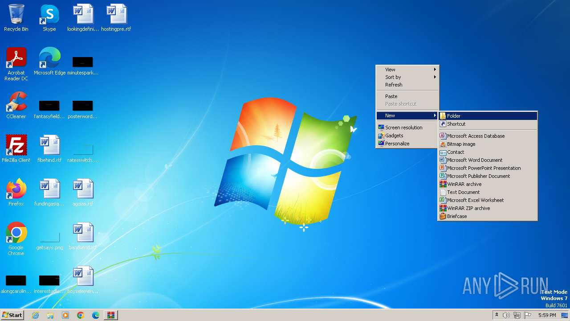This screenshot has width=570, height=321.
Task: Launch Google Chrome desktop shortcut
Action: [16, 239]
